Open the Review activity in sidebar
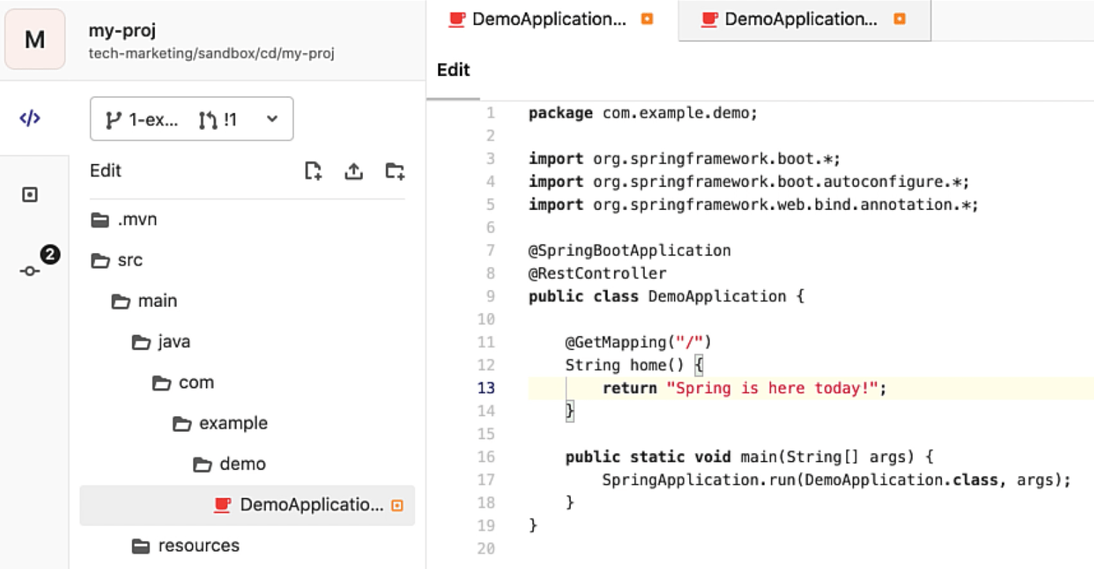 [x=29, y=195]
